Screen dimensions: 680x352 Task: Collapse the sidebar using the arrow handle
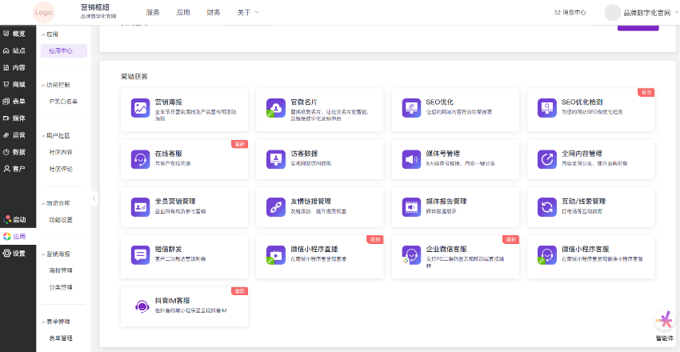click(x=94, y=198)
